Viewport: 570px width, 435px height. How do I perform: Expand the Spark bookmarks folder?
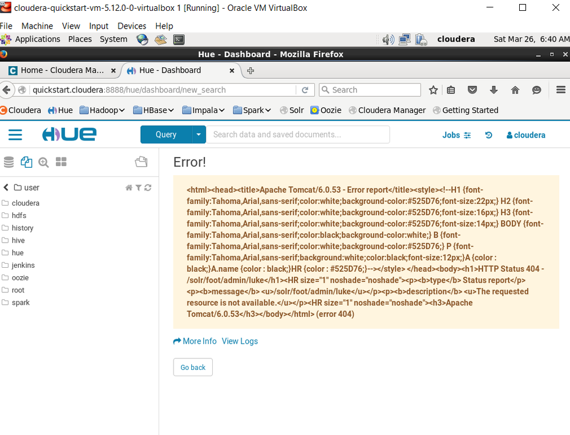[252, 110]
